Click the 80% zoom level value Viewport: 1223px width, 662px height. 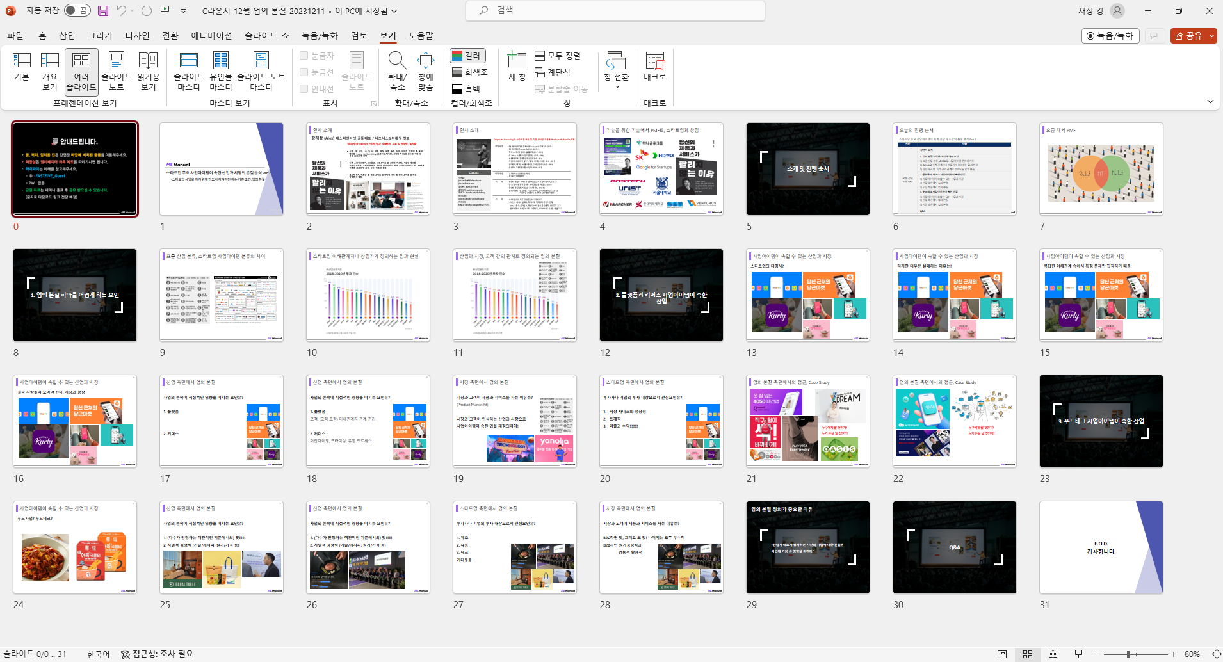coord(1192,654)
